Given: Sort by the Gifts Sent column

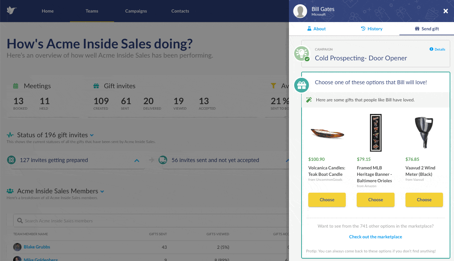Looking at the screenshot, I should point(158,234).
